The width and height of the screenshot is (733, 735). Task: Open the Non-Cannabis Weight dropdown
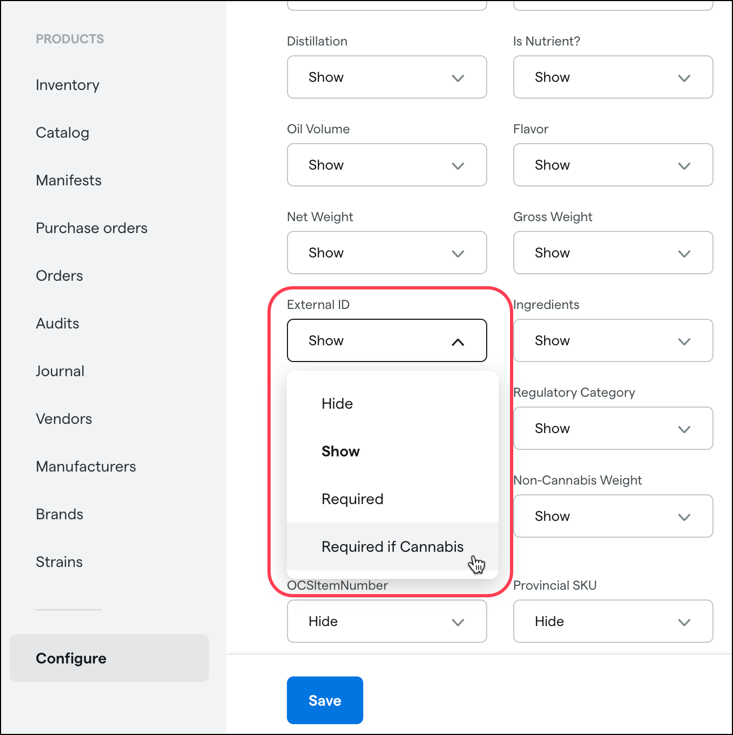[x=612, y=516]
